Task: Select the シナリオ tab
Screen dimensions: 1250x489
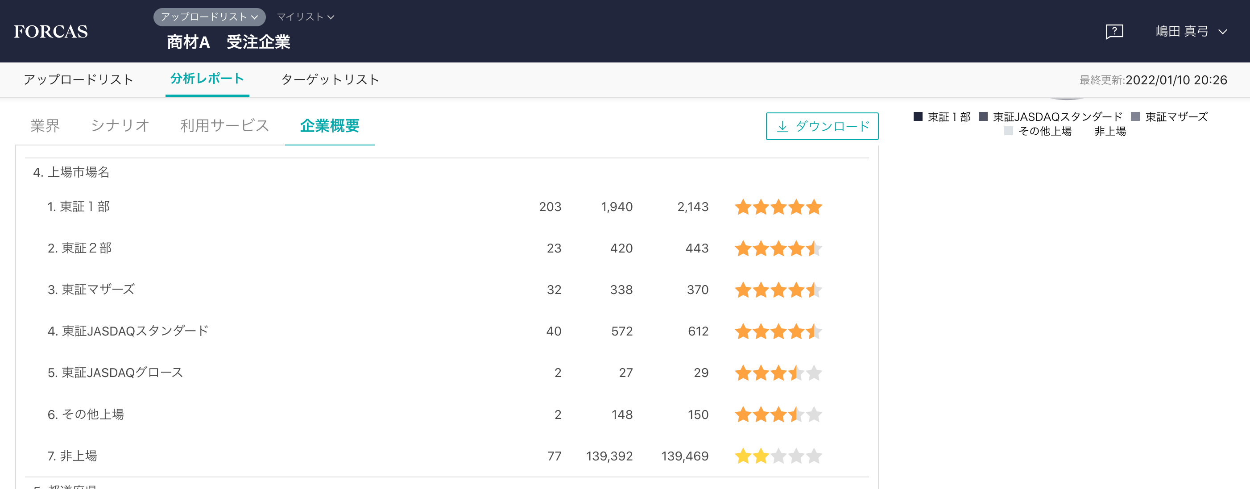Action: point(120,126)
